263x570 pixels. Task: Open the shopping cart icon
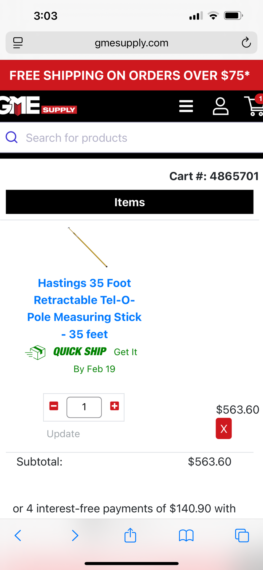coord(254,106)
